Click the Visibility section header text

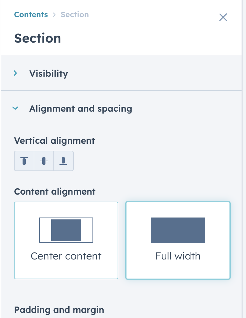(49, 73)
